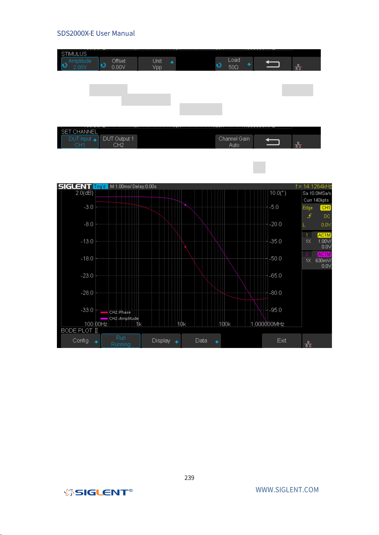Image resolution: width=379 pixels, height=535 pixels.
Task: Click the rising edge trigger slope icon
Action: pyautogui.click(x=309, y=216)
